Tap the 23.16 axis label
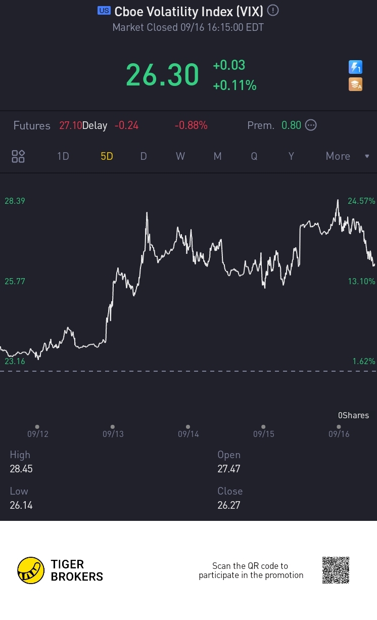Viewport: 377px width, 620px height. (x=15, y=361)
